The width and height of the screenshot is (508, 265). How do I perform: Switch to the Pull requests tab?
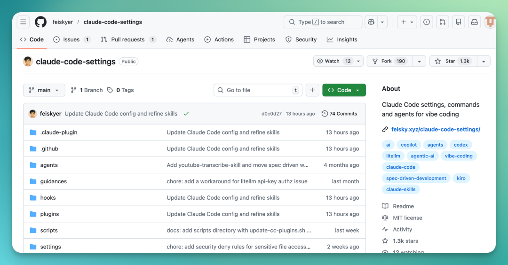pyautogui.click(x=128, y=39)
